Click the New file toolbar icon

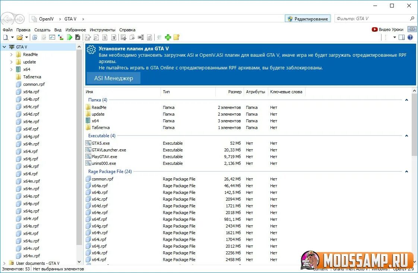[x=6, y=37]
